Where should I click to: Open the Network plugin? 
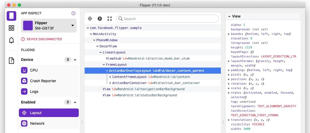[49, 123]
